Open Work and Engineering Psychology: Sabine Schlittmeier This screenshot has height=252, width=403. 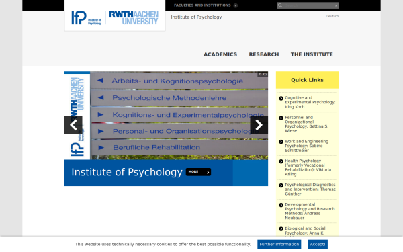[307, 146]
